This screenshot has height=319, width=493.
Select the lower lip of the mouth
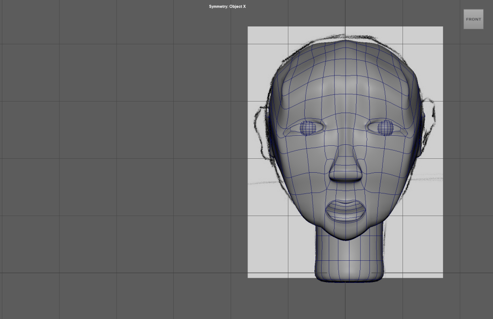345,217
